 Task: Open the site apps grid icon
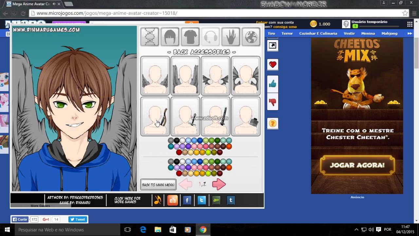[x=410, y=24]
